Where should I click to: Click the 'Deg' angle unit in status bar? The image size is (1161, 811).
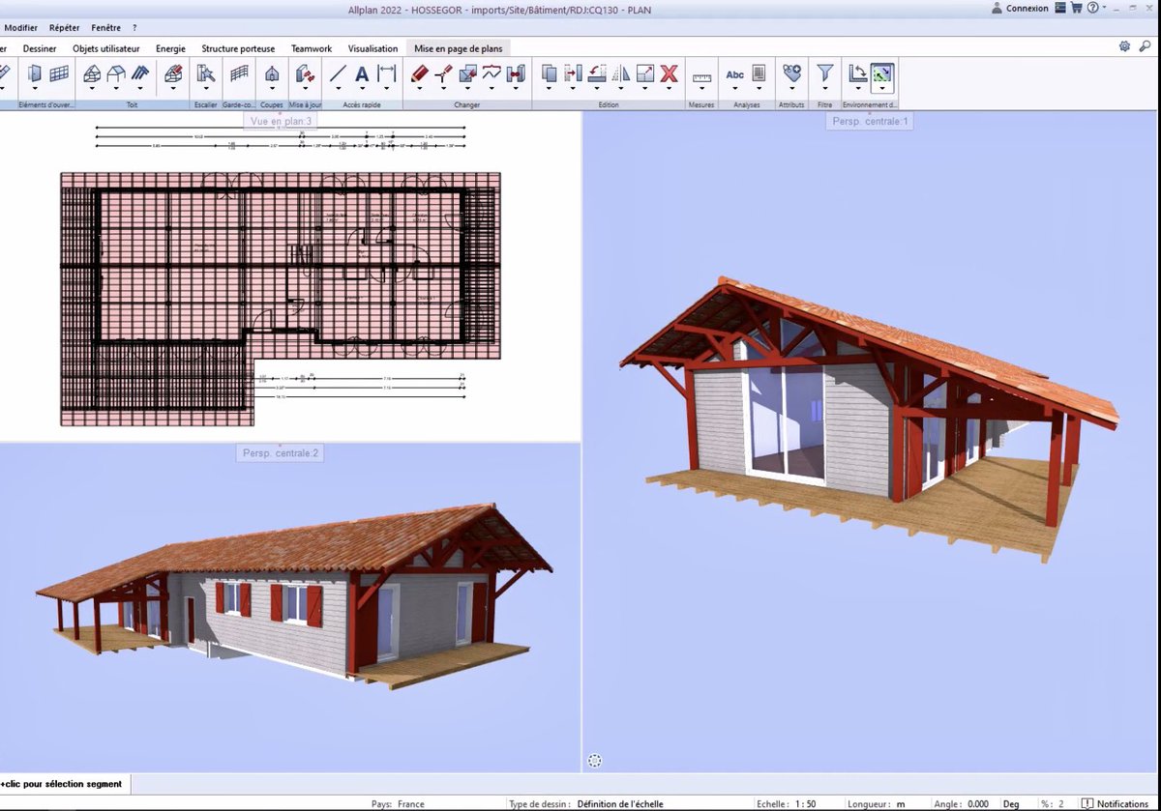[x=1011, y=804]
